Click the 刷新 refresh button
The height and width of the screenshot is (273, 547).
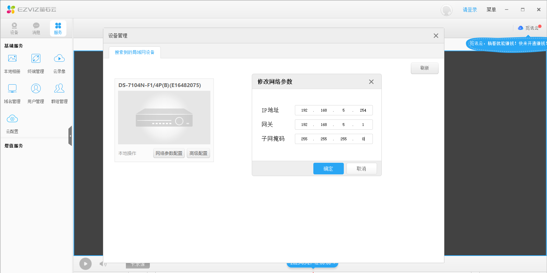pyautogui.click(x=424, y=68)
